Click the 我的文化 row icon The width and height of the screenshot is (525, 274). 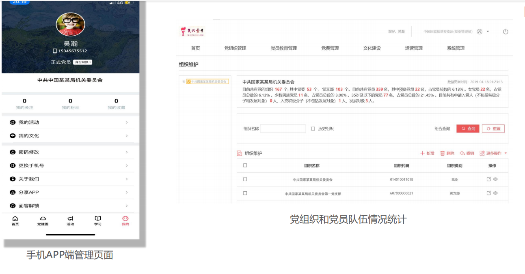pyautogui.click(x=13, y=136)
